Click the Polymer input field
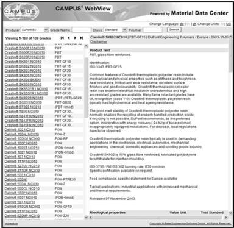 coord(153,30)
